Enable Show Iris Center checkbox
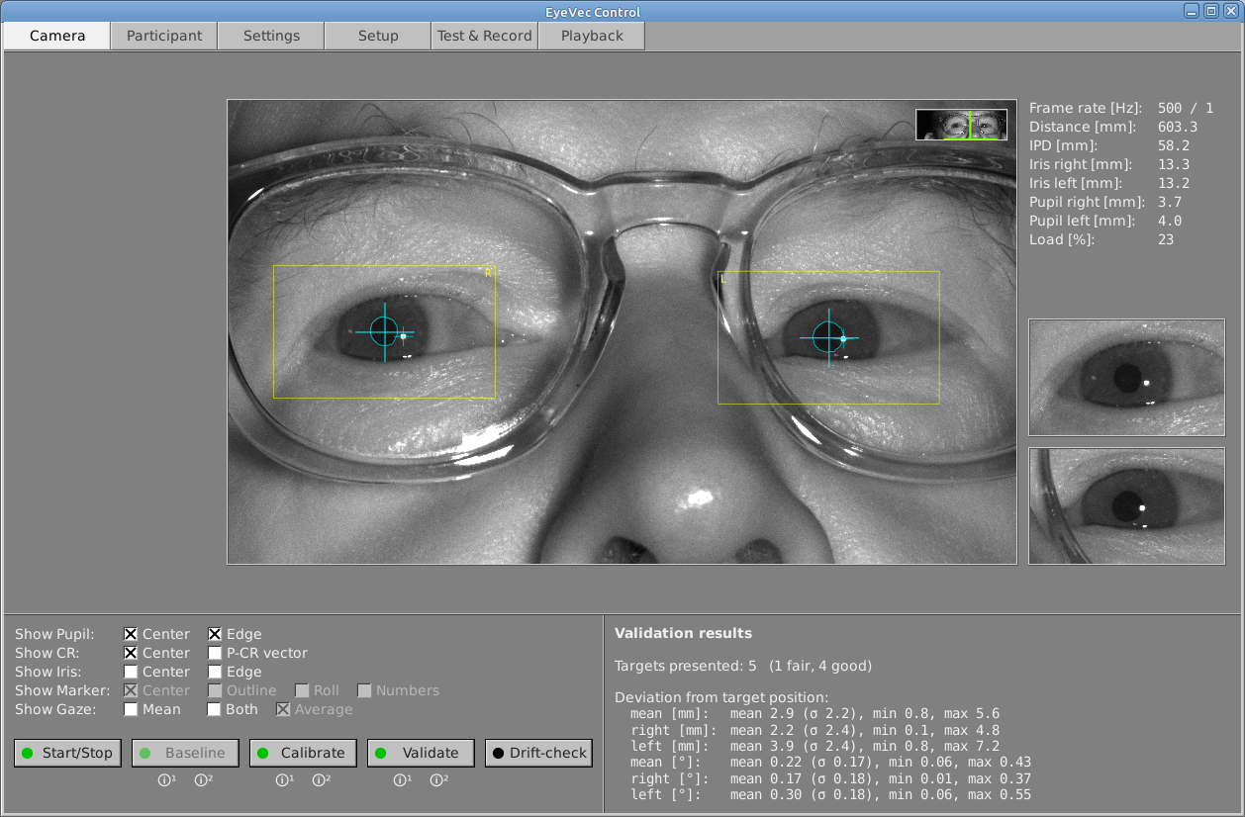The height and width of the screenshot is (817, 1245). click(131, 672)
